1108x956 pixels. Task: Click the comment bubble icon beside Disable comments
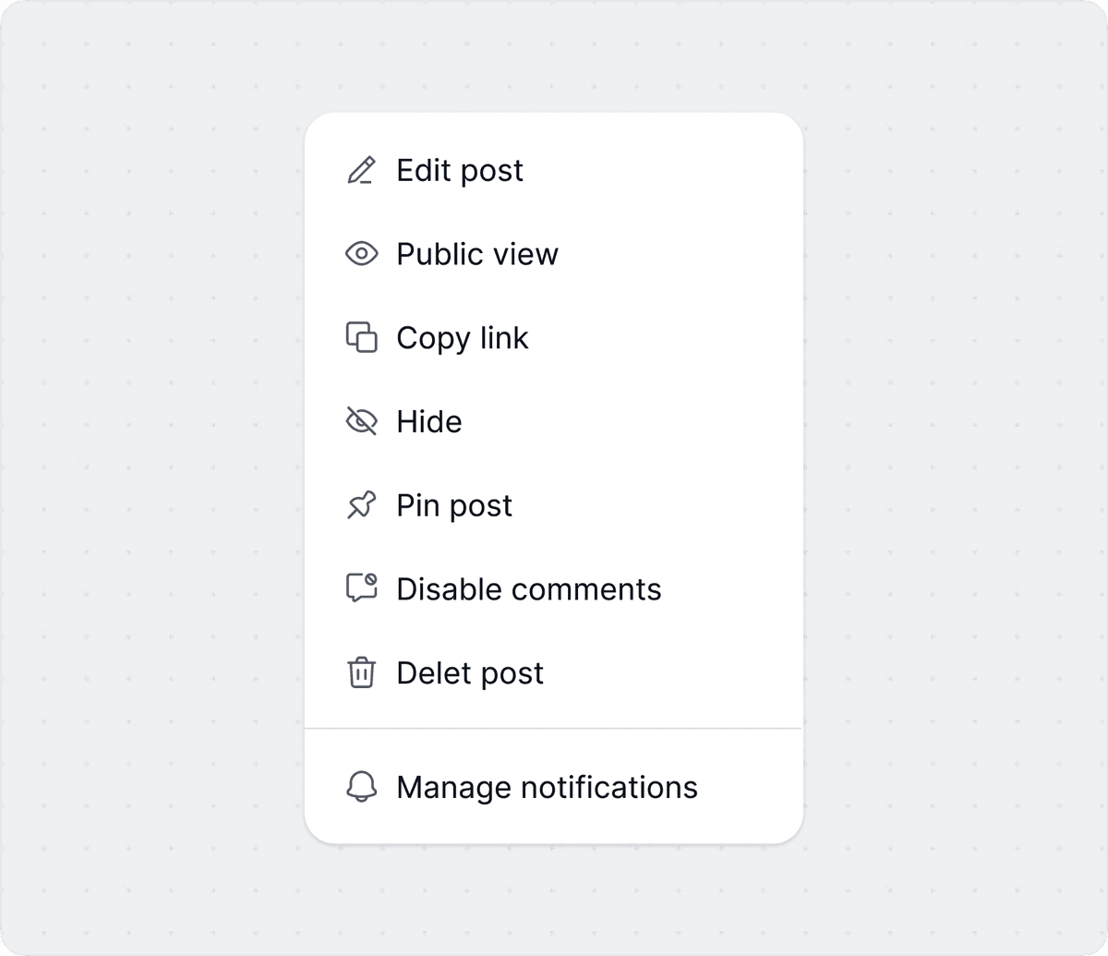[x=363, y=588]
